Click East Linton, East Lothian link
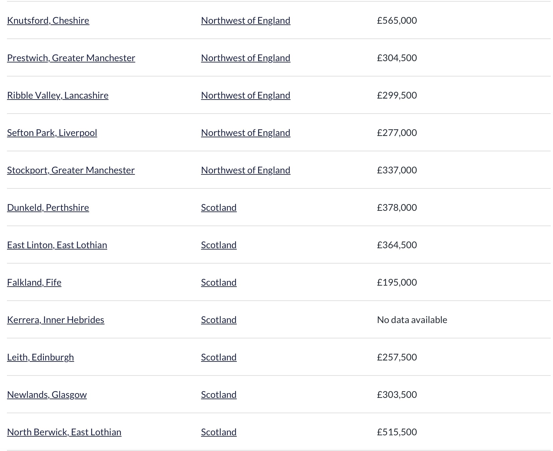Screen dimensions: 553x451 [57, 245]
